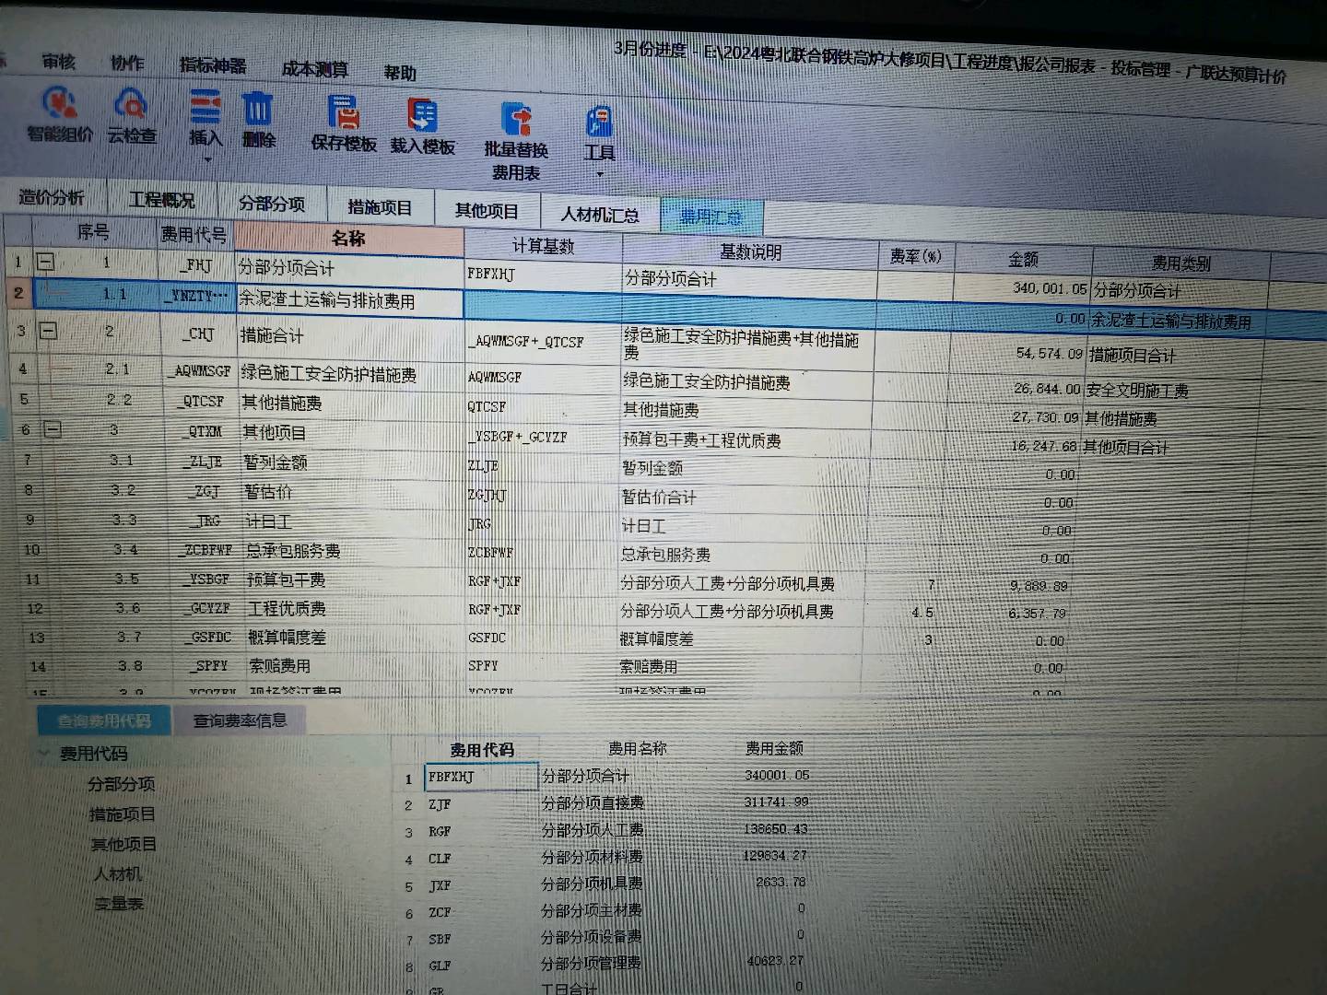1327x995 pixels.
Task: Switch to the 工程概况 tab
Action: click(x=162, y=199)
